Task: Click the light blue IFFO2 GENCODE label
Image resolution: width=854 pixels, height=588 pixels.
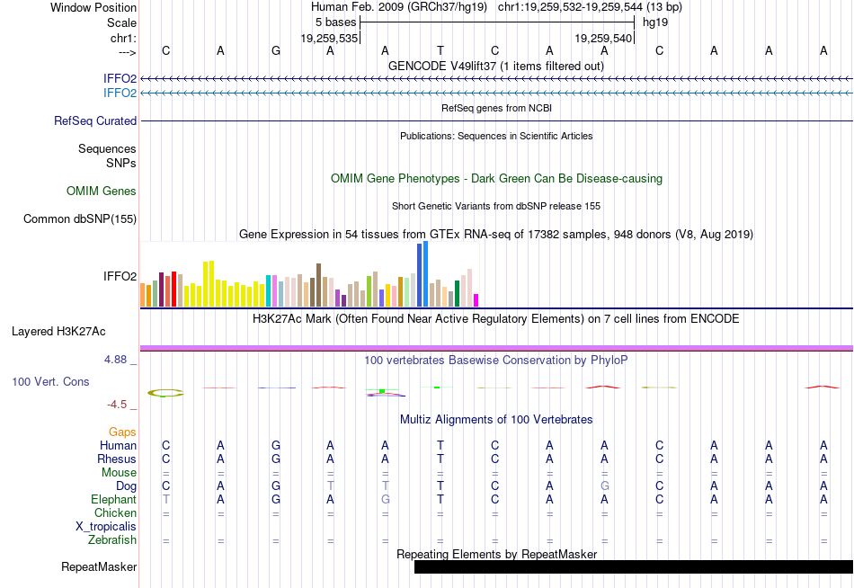Action: 120,93
